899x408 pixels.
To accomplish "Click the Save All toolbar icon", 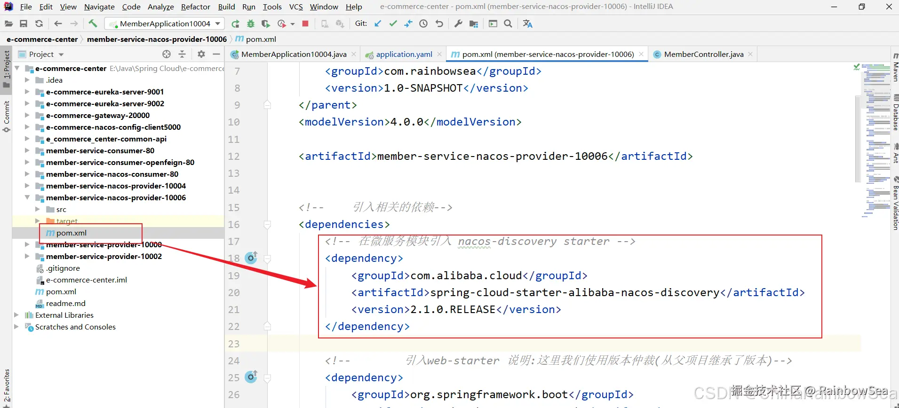I will (24, 24).
